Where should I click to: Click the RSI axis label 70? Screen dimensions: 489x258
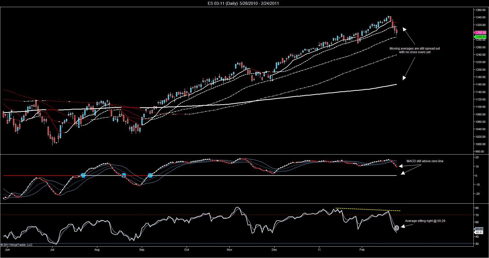pyautogui.click(x=477, y=215)
